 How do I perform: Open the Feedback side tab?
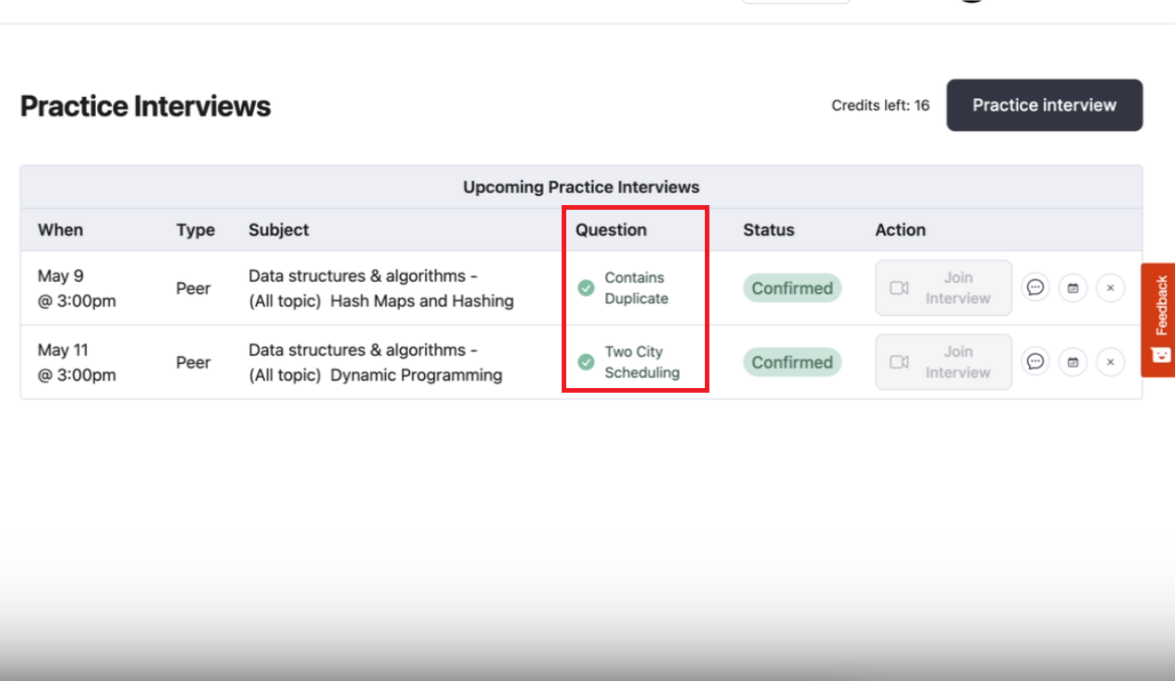[1161, 307]
